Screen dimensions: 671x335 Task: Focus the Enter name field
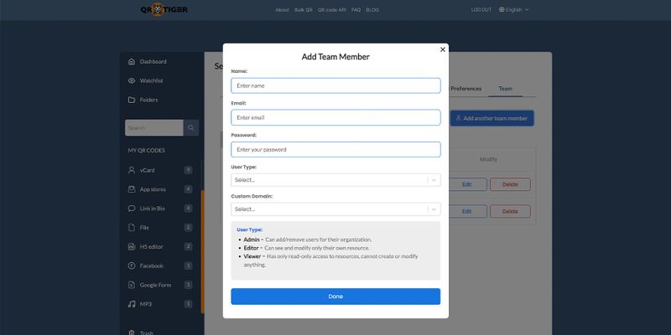click(335, 85)
